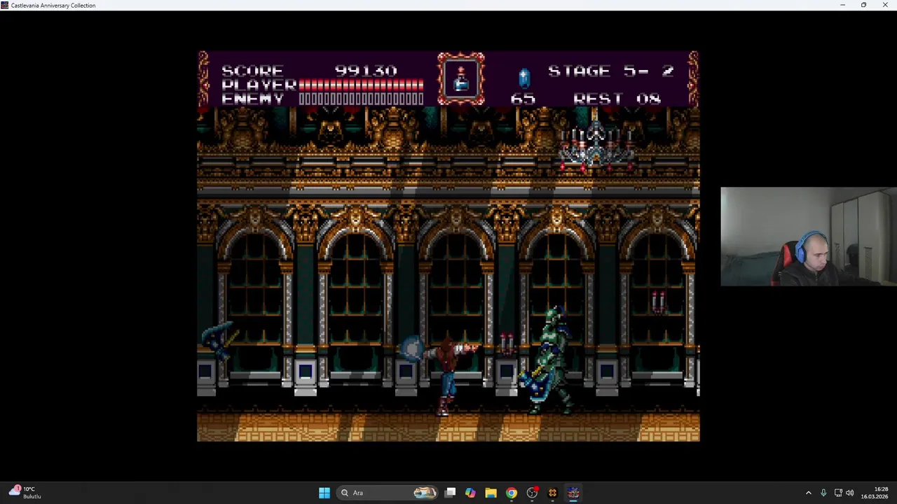Click the speaker volume icon in tray
This screenshot has width=897, height=504.
pyautogui.click(x=850, y=493)
